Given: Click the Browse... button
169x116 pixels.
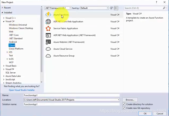Looking at the screenshot, I should (x=130, y=100).
